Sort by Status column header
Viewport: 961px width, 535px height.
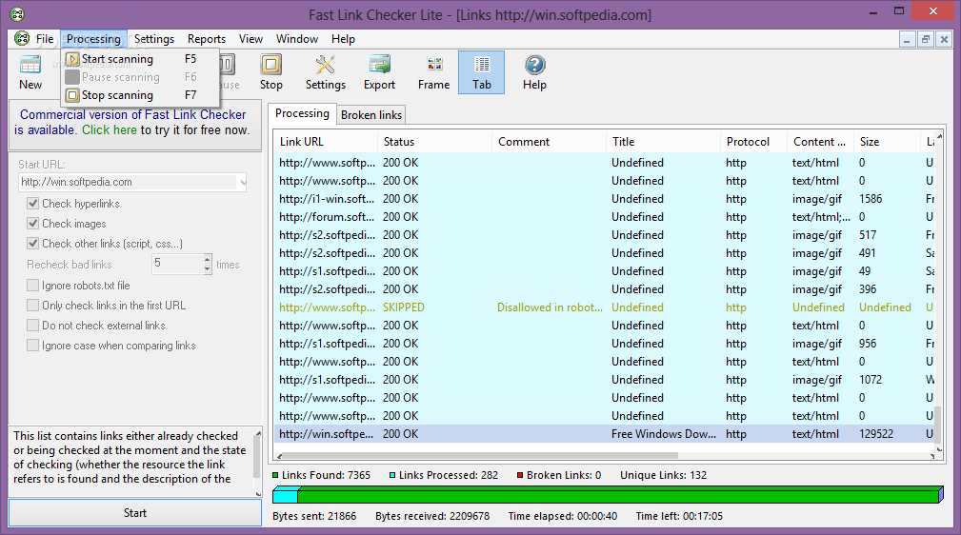click(x=434, y=142)
